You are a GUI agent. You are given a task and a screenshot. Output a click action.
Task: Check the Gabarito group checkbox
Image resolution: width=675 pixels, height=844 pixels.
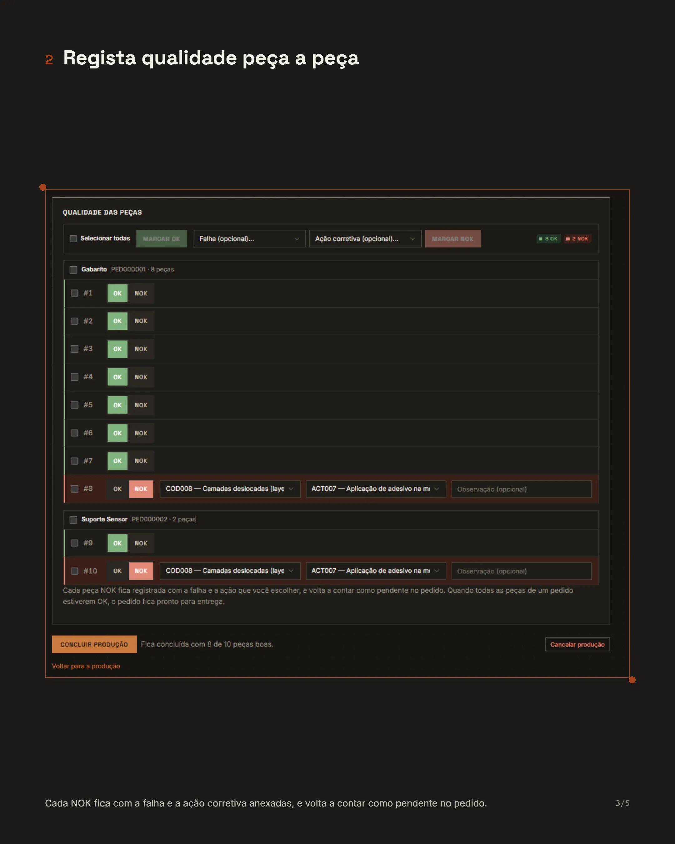pyautogui.click(x=73, y=270)
